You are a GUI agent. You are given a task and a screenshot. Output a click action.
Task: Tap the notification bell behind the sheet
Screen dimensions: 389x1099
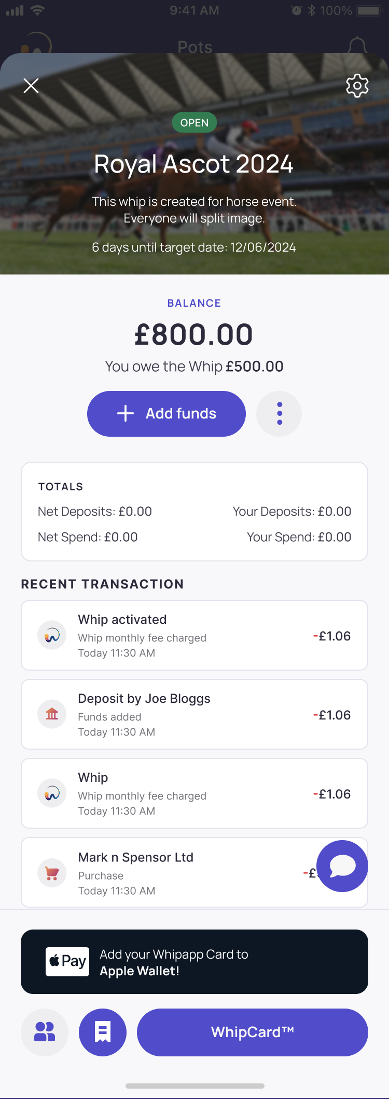357,46
